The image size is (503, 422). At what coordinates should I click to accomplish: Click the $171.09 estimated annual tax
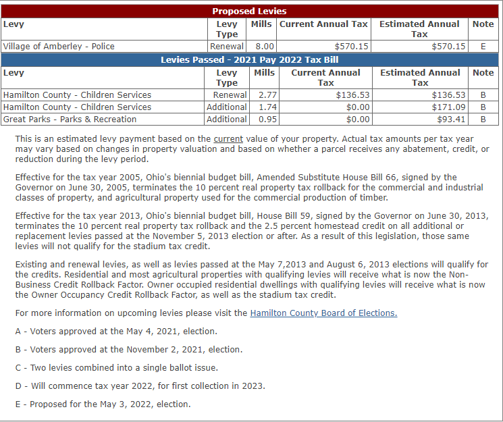[448, 107]
